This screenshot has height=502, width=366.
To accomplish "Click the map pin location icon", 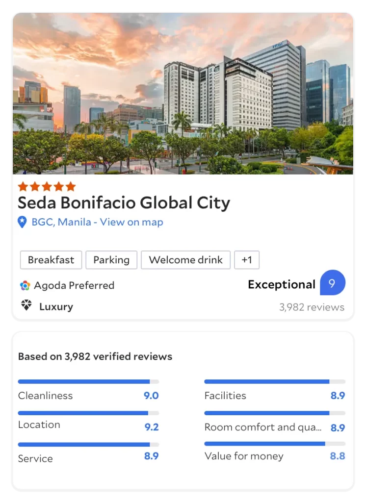I will 22,222.
